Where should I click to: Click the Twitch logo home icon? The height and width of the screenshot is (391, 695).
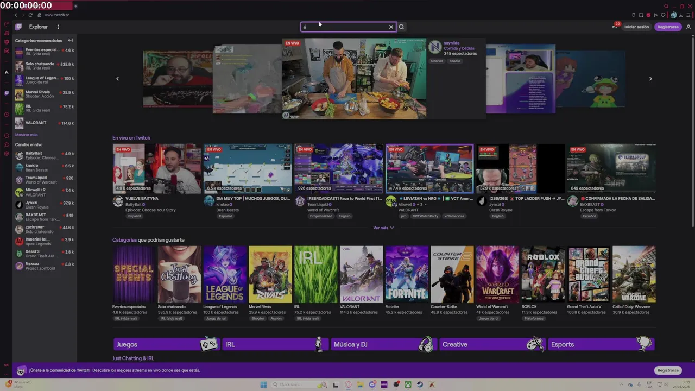(x=18, y=27)
